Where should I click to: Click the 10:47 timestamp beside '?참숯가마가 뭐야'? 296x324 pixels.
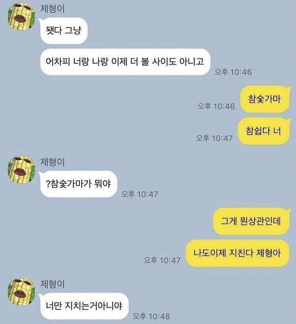[x=140, y=194]
